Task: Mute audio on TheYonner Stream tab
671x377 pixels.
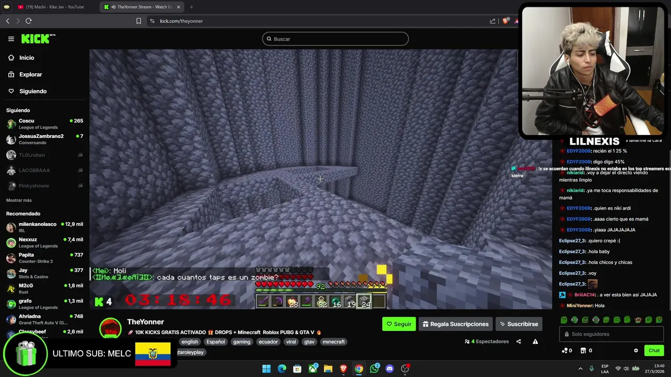Action: pyautogui.click(x=113, y=7)
